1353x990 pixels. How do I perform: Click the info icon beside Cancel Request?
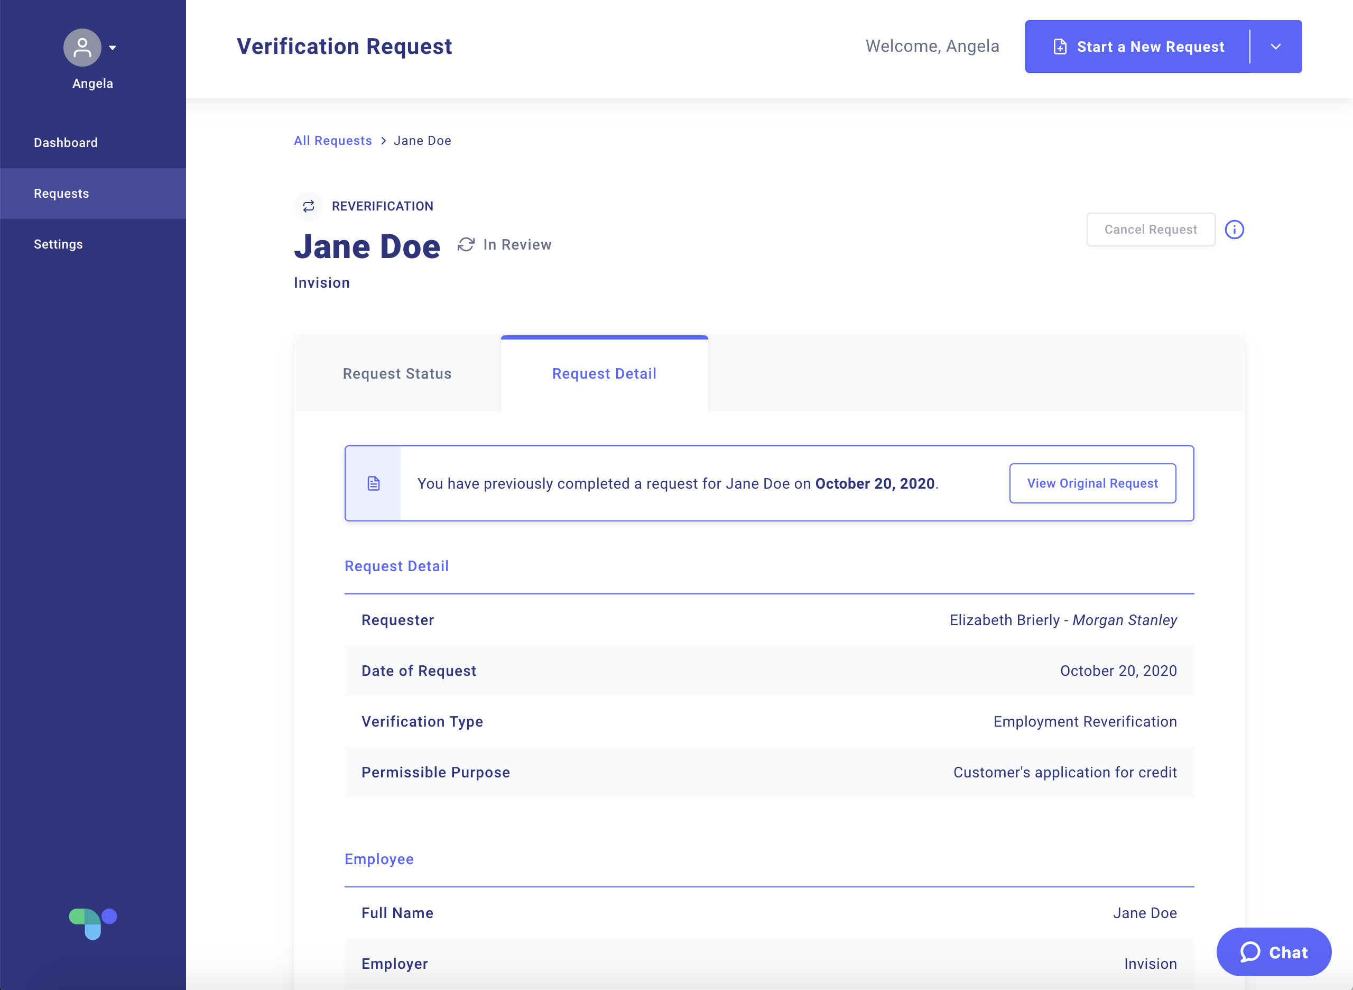tap(1235, 229)
